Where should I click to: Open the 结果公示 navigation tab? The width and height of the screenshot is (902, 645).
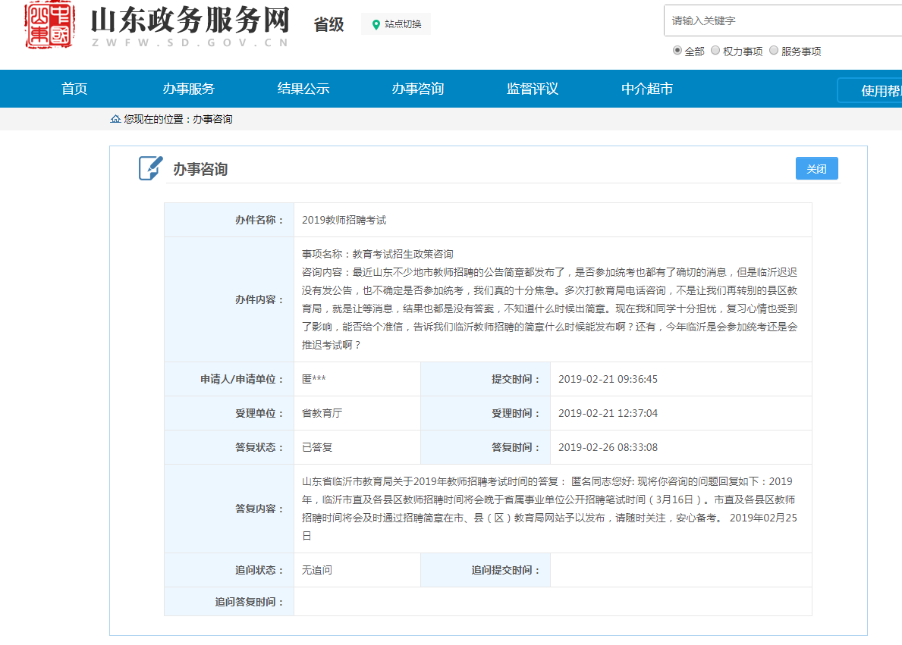pos(303,89)
